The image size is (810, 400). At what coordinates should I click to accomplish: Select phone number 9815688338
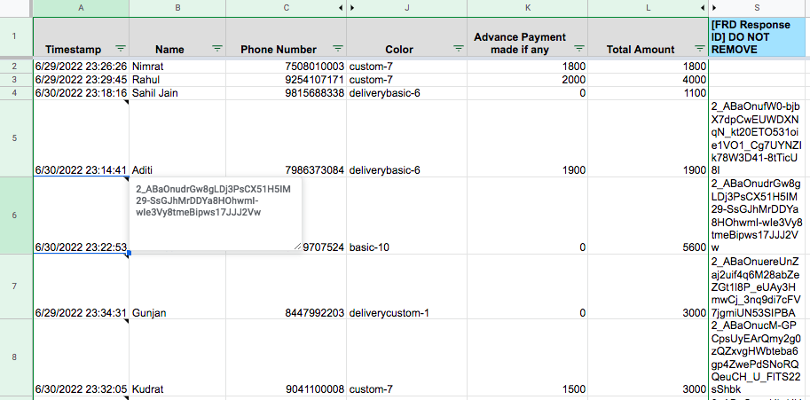[287, 93]
